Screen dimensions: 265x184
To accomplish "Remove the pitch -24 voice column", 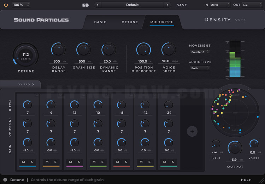I will click(178, 95).
